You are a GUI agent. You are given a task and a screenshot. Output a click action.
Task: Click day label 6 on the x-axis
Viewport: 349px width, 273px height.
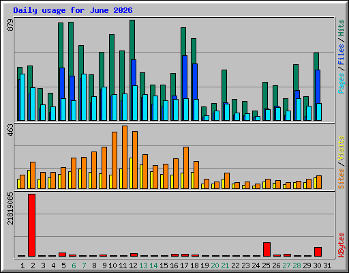click(x=74, y=265)
